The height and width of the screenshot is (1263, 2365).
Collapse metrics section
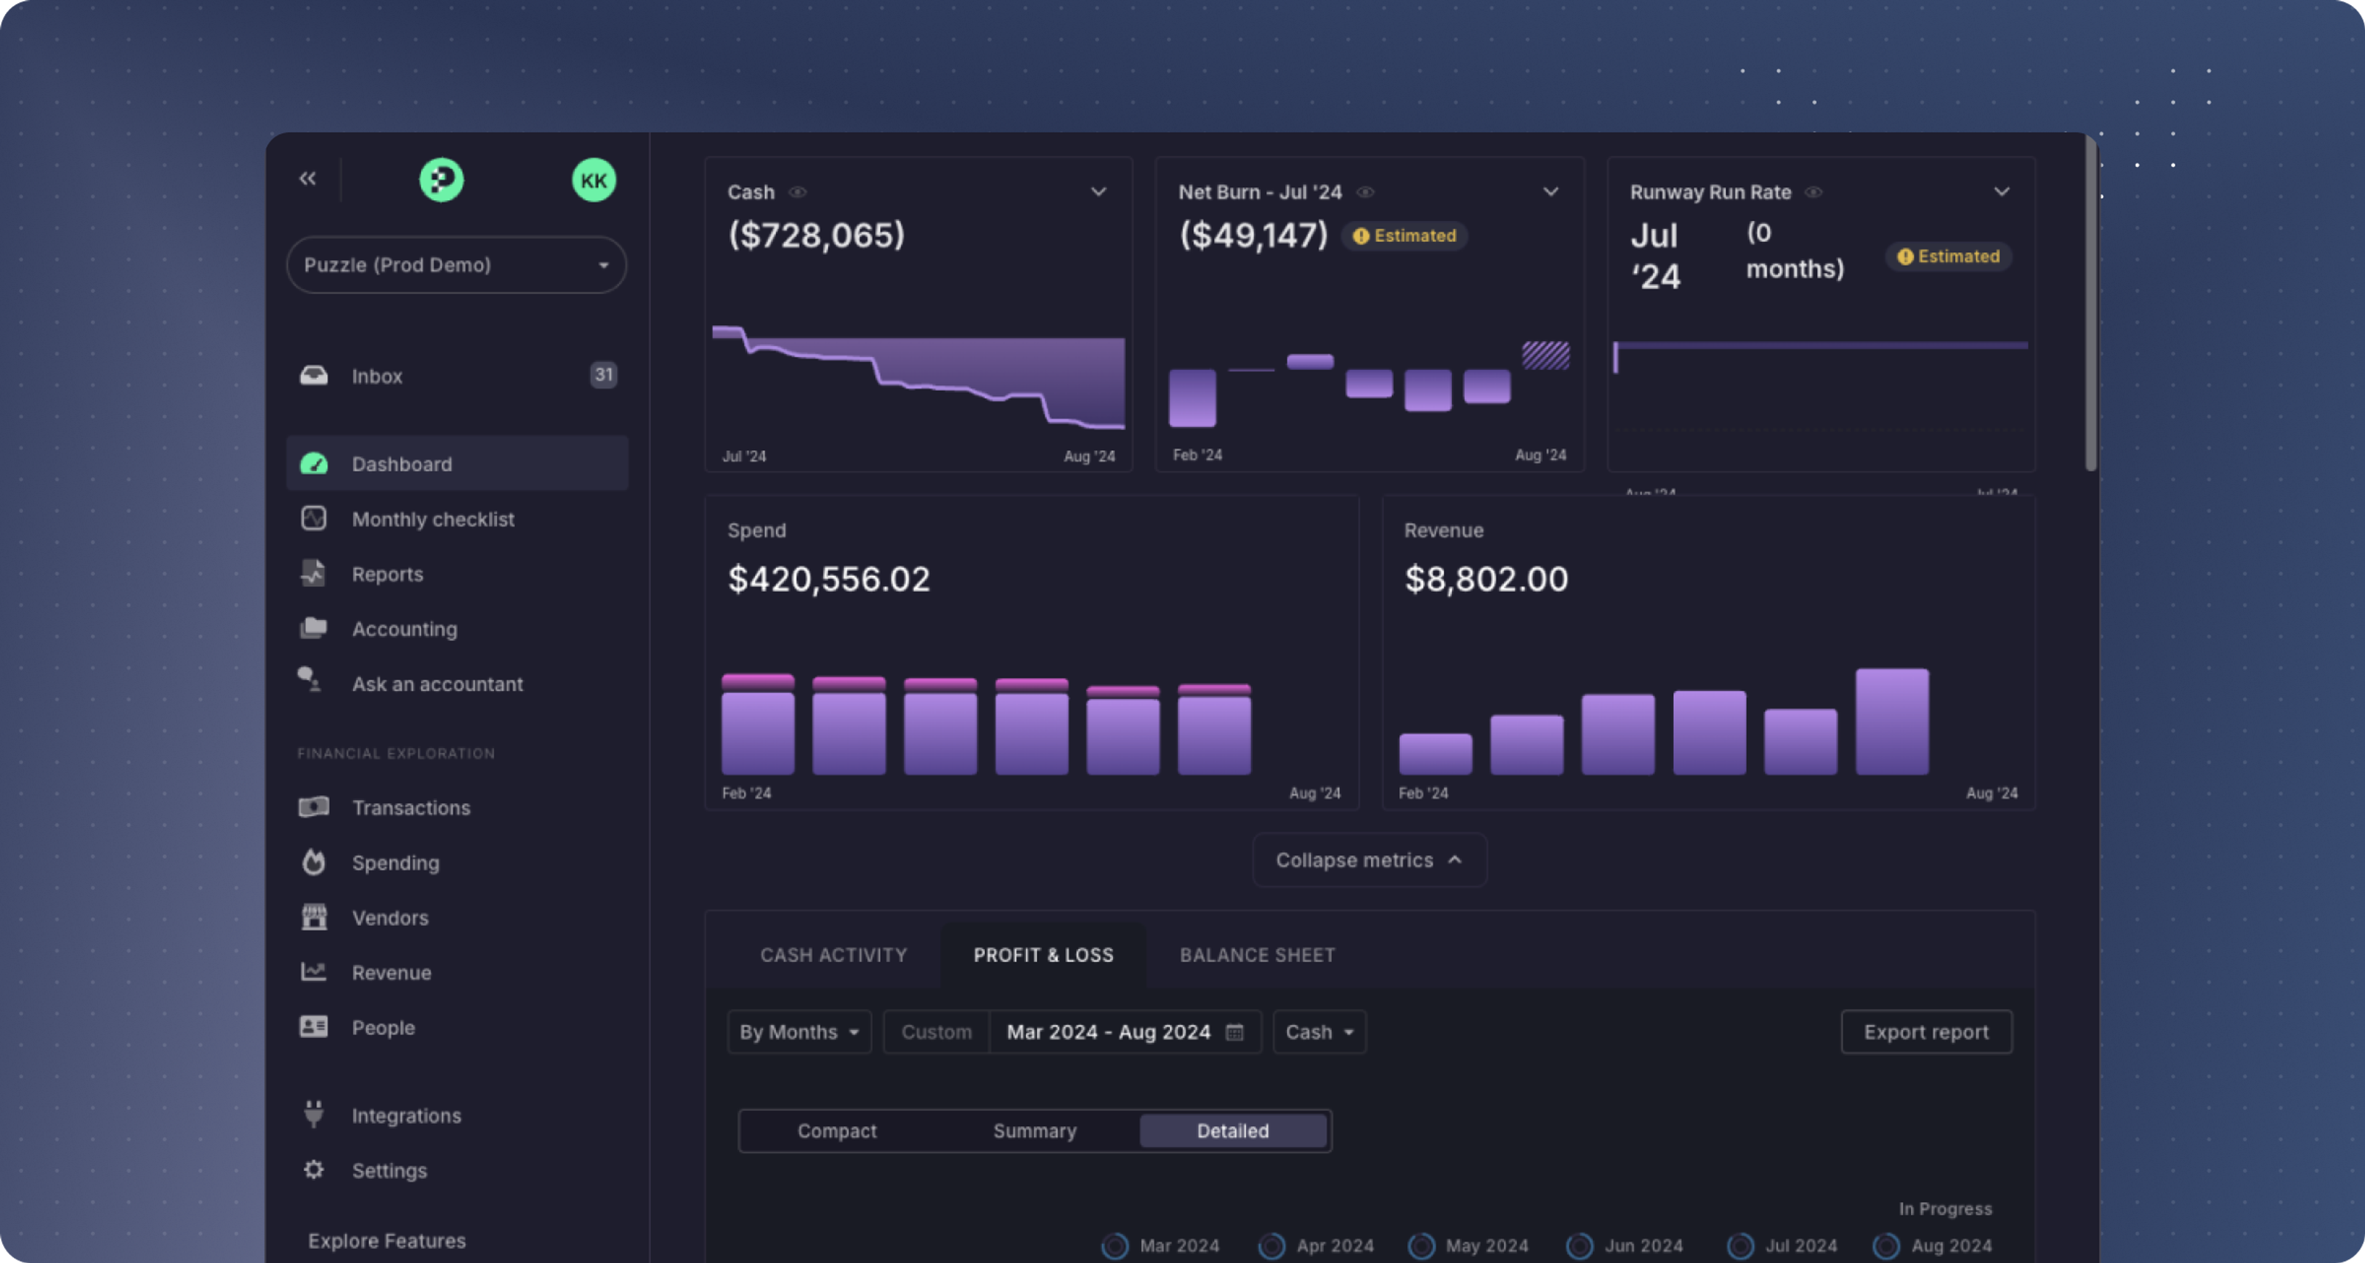tap(1369, 860)
